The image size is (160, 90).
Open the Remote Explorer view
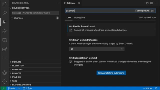(4, 40)
